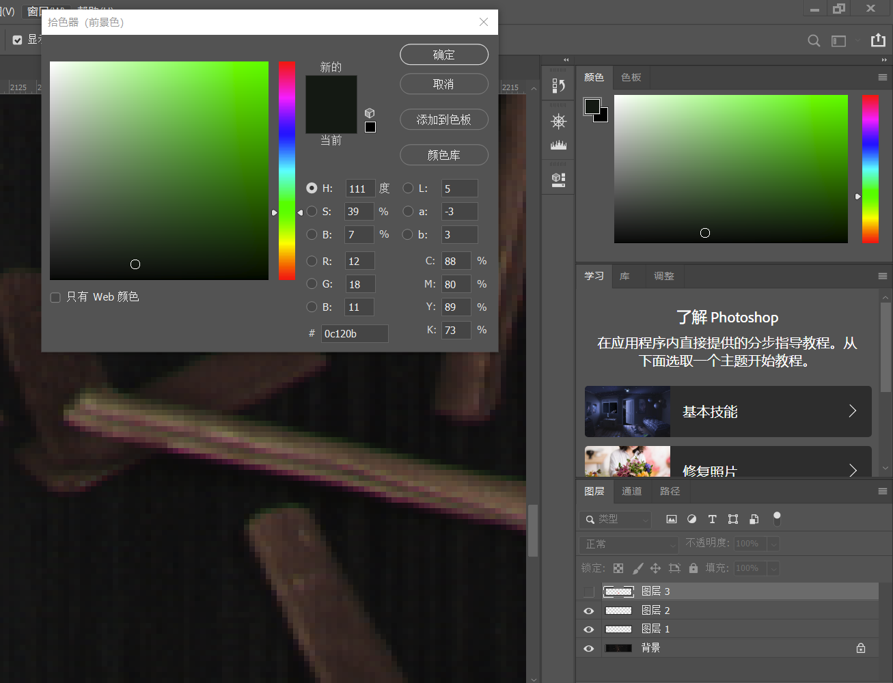Image resolution: width=893 pixels, height=683 pixels.
Task: Click the background color swatch in Color panel
Action: (603, 117)
